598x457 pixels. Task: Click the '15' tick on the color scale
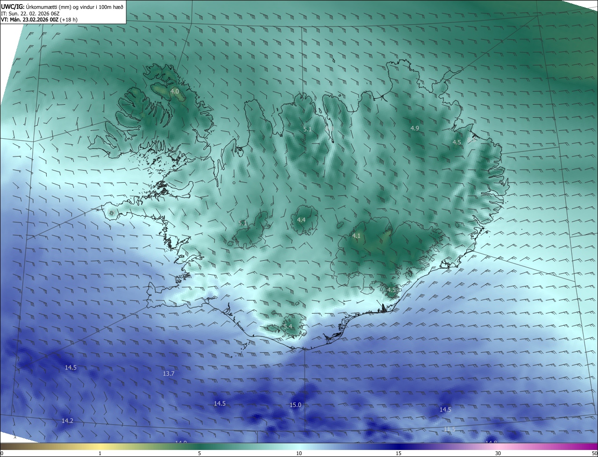click(x=399, y=453)
